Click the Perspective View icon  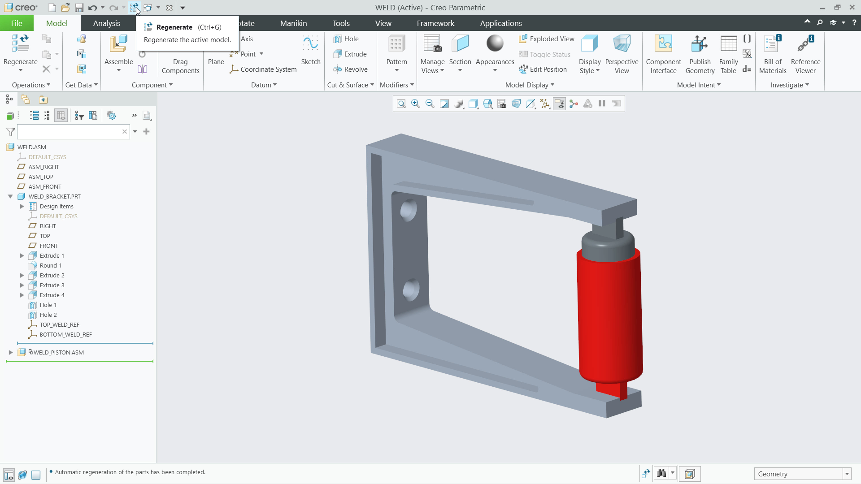click(x=622, y=43)
